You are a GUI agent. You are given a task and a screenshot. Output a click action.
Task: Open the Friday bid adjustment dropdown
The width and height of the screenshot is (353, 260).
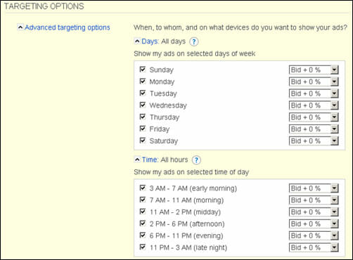(x=314, y=129)
